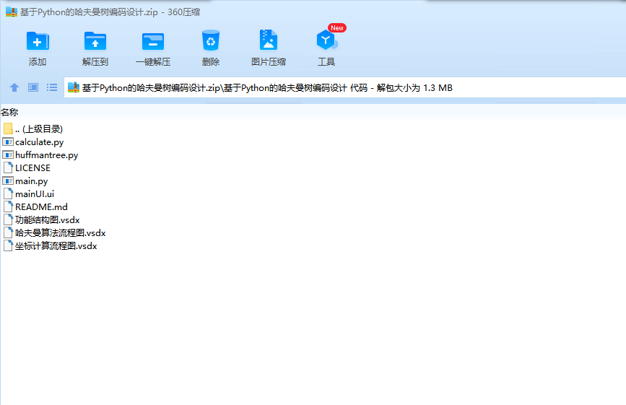The width and height of the screenshot is (626, 405).
Task: Select the '.. (上级目录)' entry name
Action: (x=39, y=129)
